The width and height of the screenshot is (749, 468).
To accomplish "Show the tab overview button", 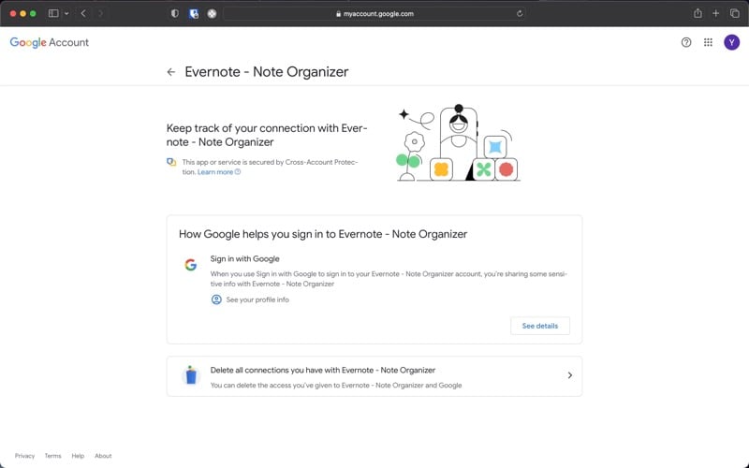I will click(734, 13).
